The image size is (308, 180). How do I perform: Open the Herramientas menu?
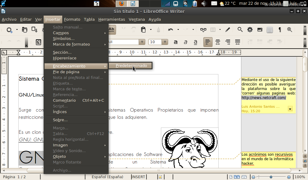click(x=112, y=19)
